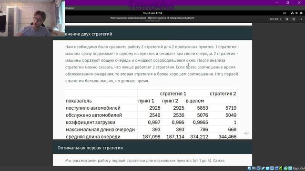Click the 'в целом' column header
The image size is (305, 171).
coord(195,101)
